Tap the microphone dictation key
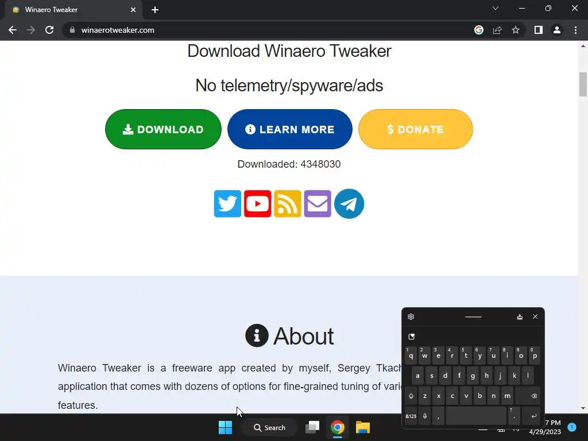The width and height of the screenshot is (588, 441). (425, 416)
